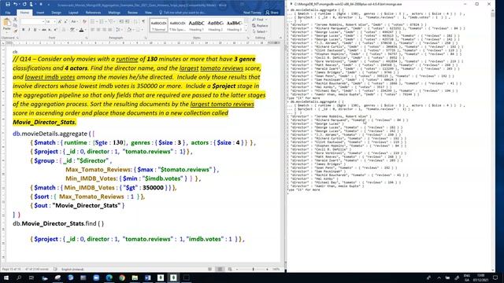The height and width of the screenshot is (283, 504).
Task: Open the Font dialog launcher
Action: 87,38
